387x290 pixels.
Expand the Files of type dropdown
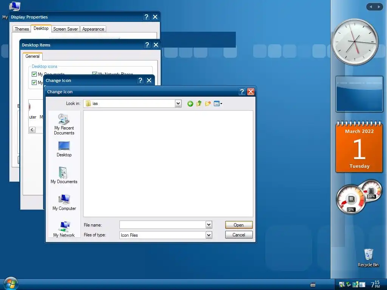pos(209,235)
